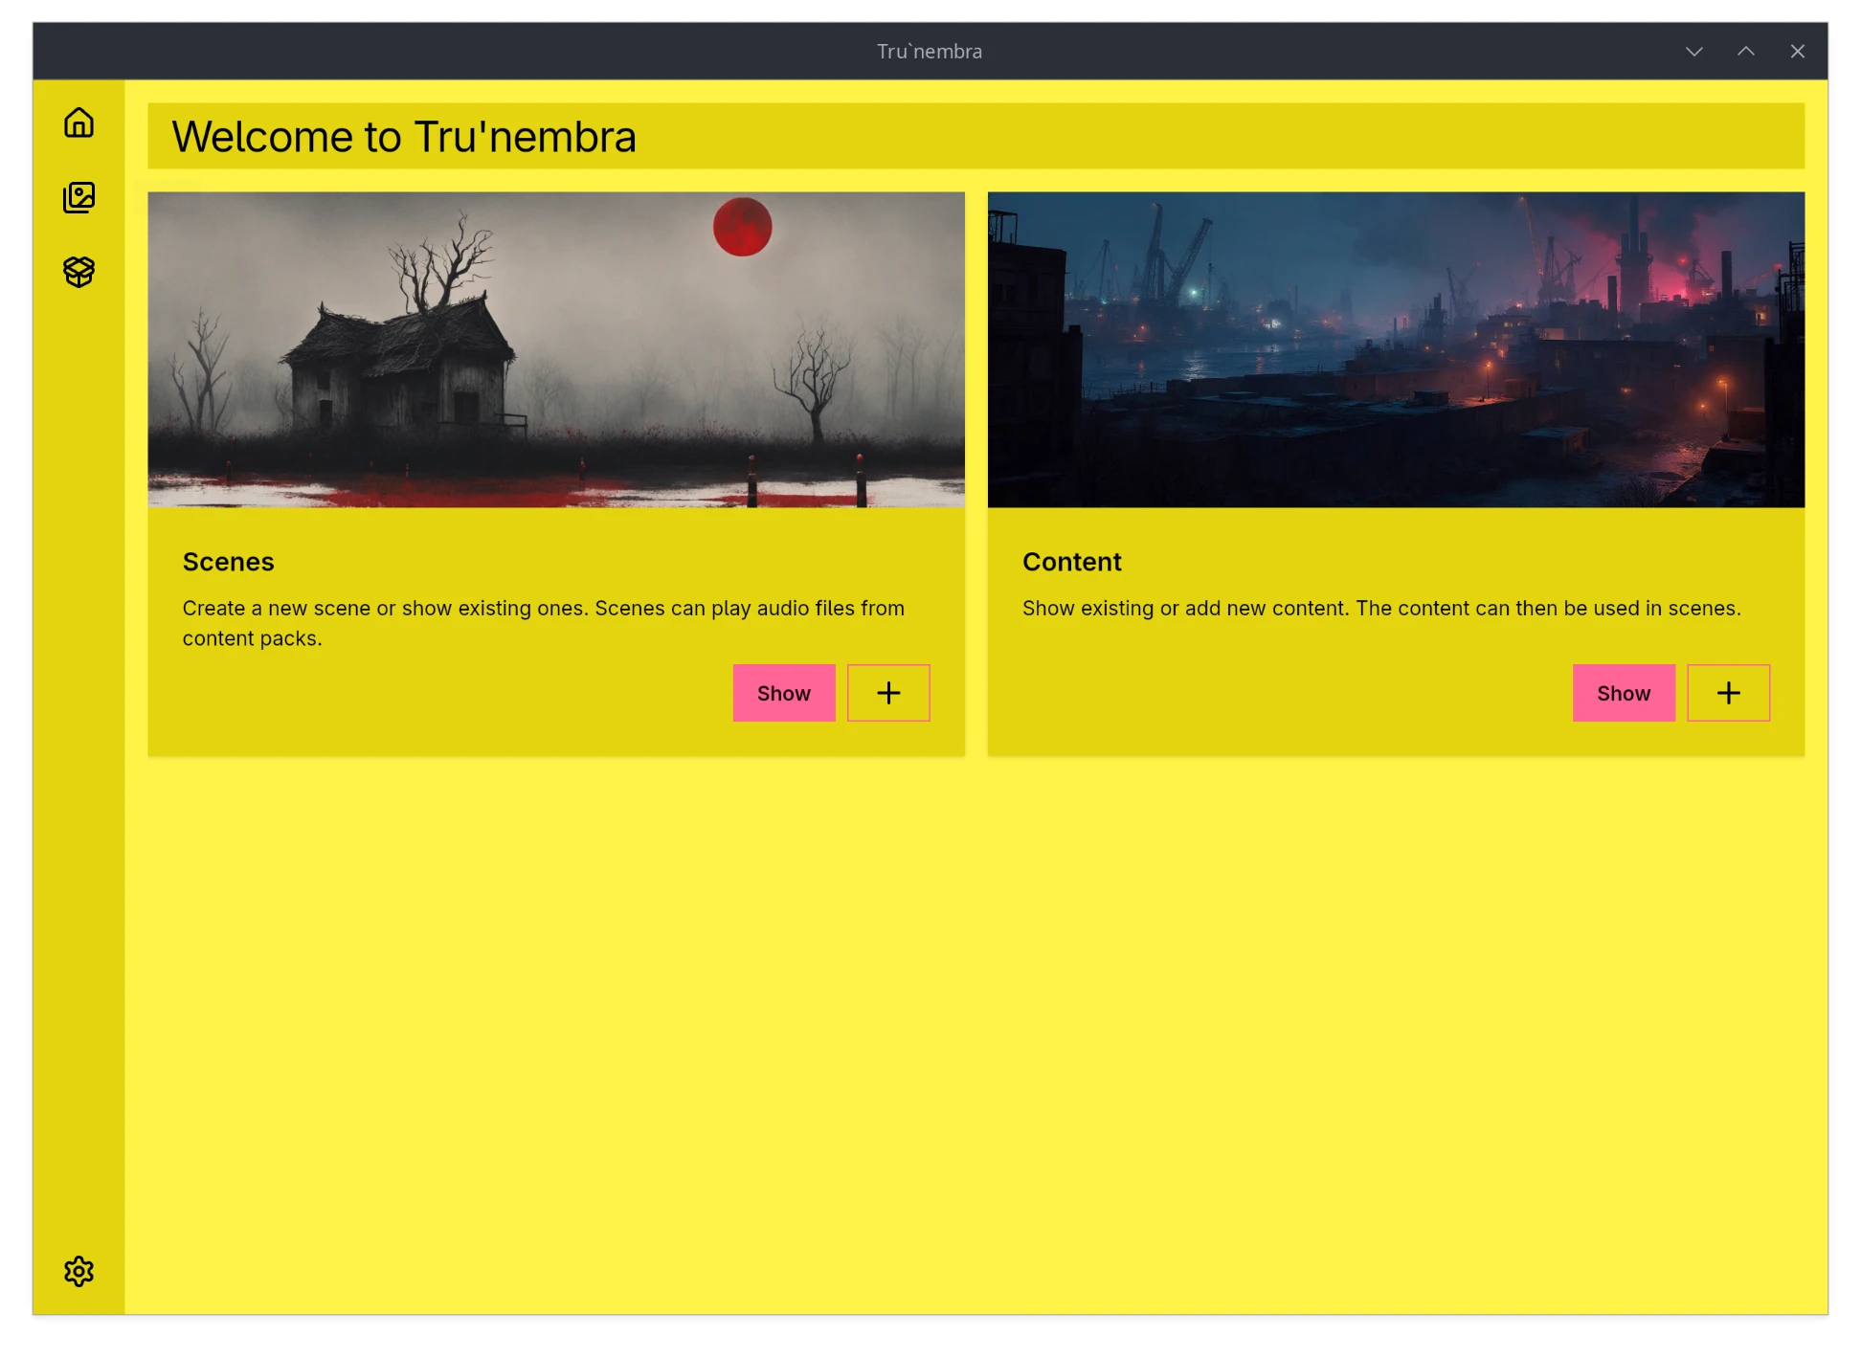The height and width of the screenshot is (1359, 1861).
Task: Click Show button in Content card
Action: pyautogui.click(x=1624, y=693)
